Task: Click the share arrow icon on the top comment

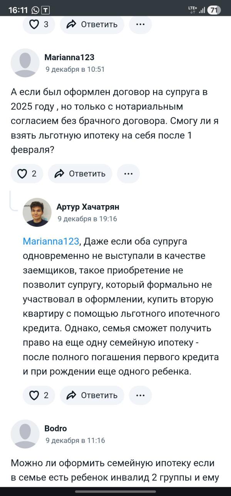Action: [x=71, y=24]
